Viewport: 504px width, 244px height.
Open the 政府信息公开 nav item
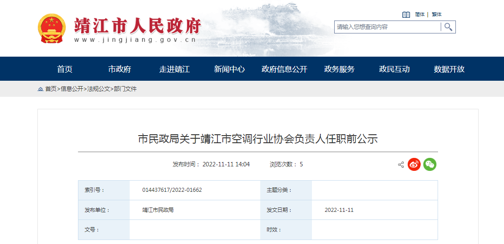tap(284, 69)
